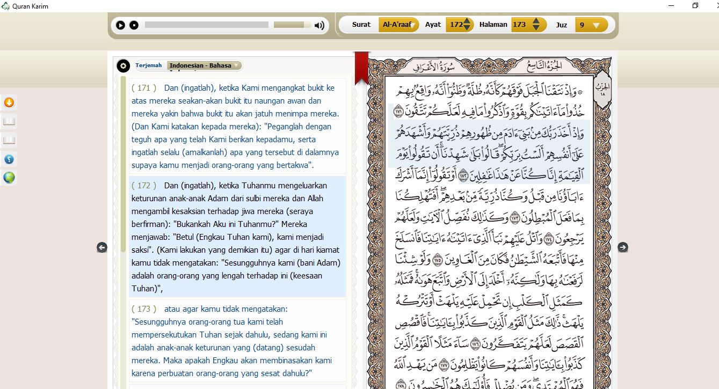The height and width of the screenshot is (389, 719).
Task: Click the red bookmark ribbon
Action: [361, 68]
